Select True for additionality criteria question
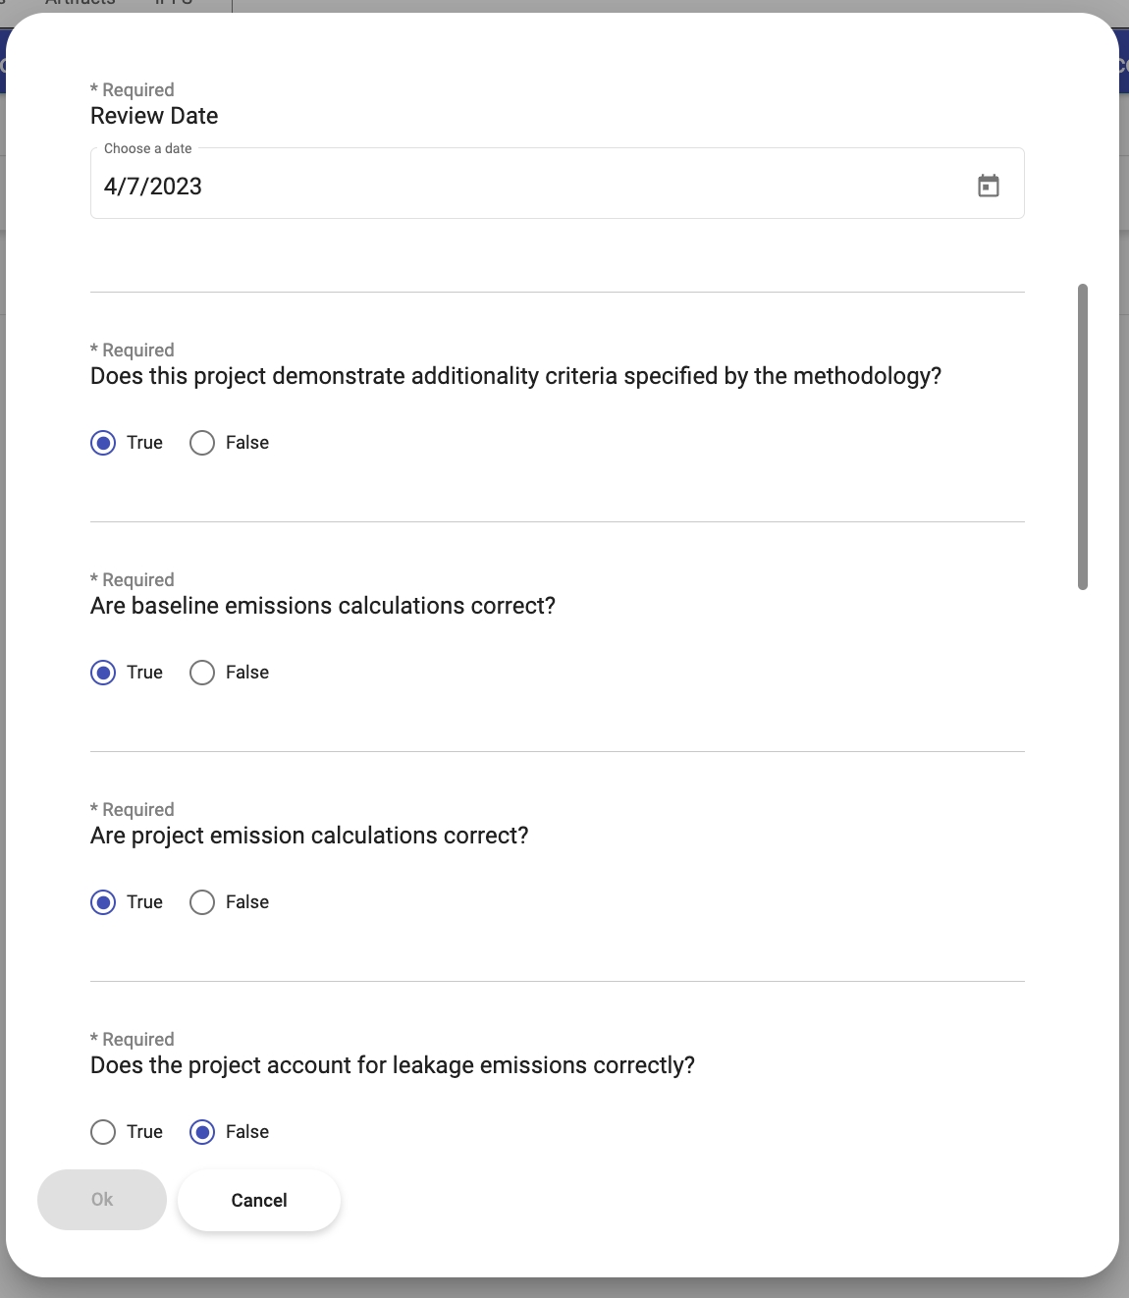 point(103,443)
